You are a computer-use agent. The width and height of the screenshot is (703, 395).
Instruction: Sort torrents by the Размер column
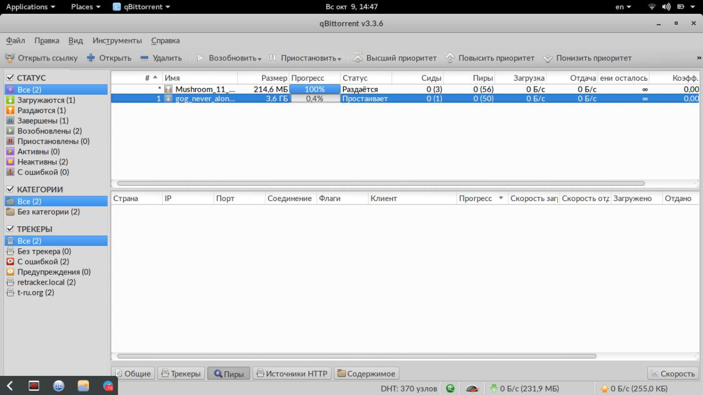coord(263,78)
